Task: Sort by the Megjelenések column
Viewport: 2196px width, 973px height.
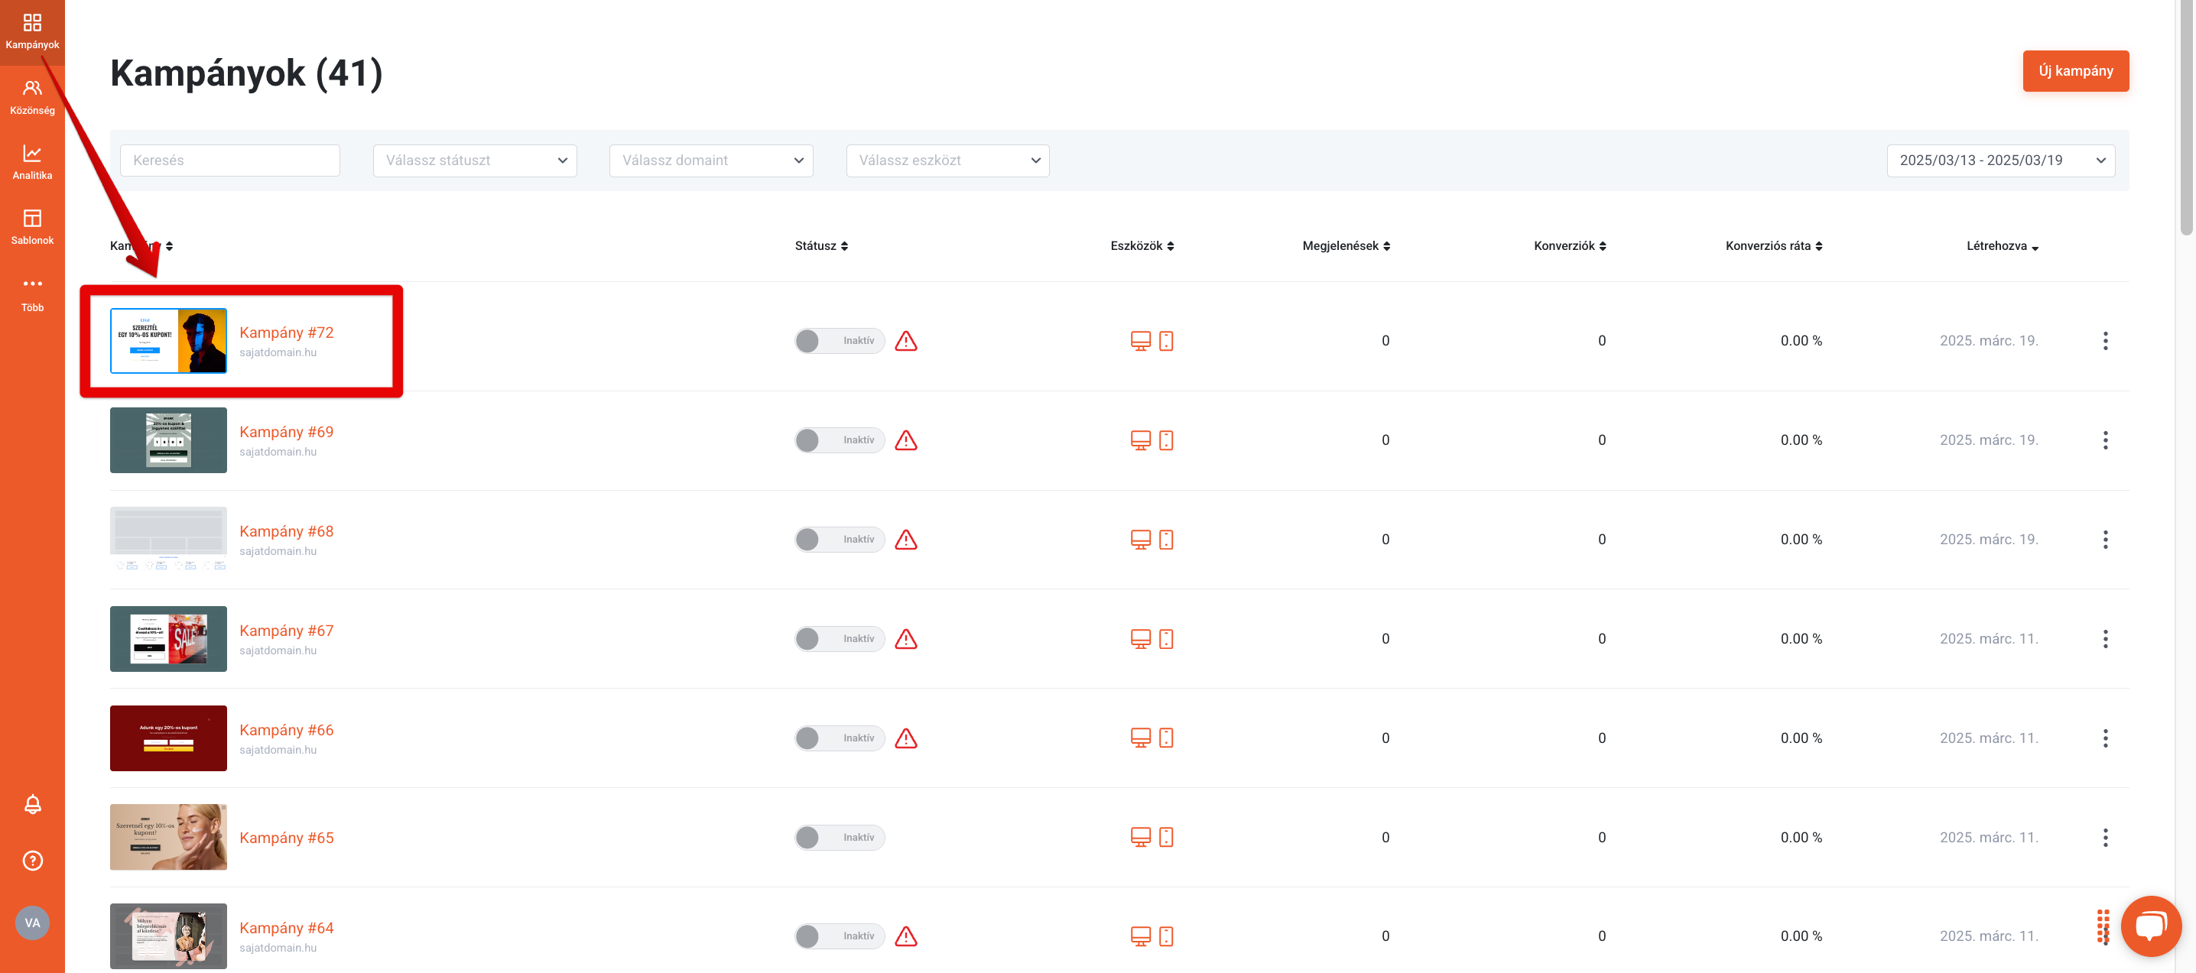Action: point(1346,246)
